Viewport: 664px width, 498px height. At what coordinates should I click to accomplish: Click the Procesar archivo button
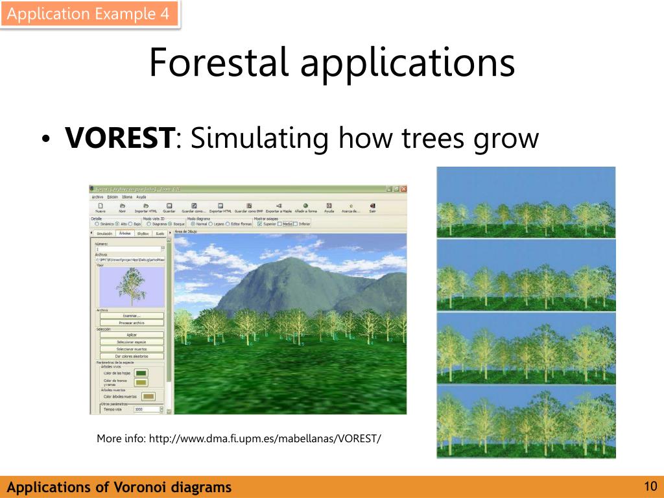click(x=132, y=323)
